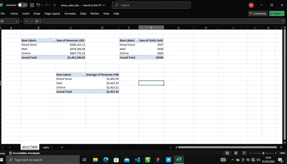Select the Data ribbon tab
The width and height of the screenshot is (287, 164).
[x=83, y=14]
